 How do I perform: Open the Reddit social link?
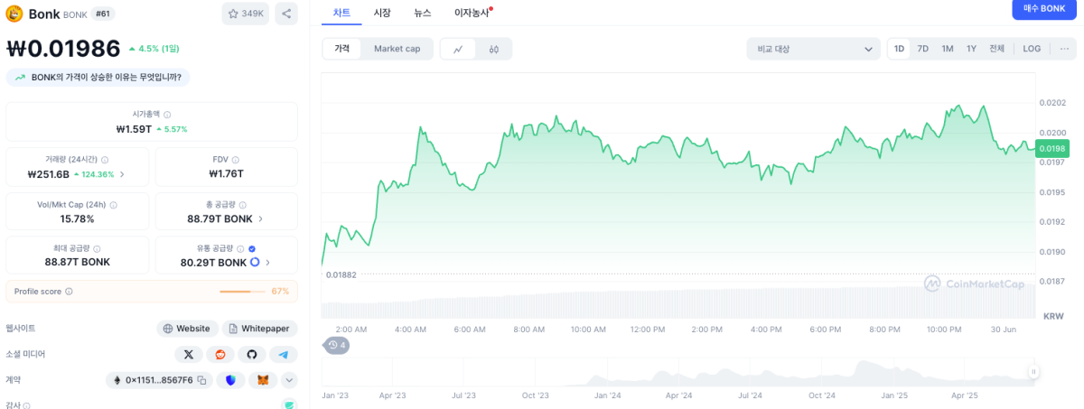[220, 355]
